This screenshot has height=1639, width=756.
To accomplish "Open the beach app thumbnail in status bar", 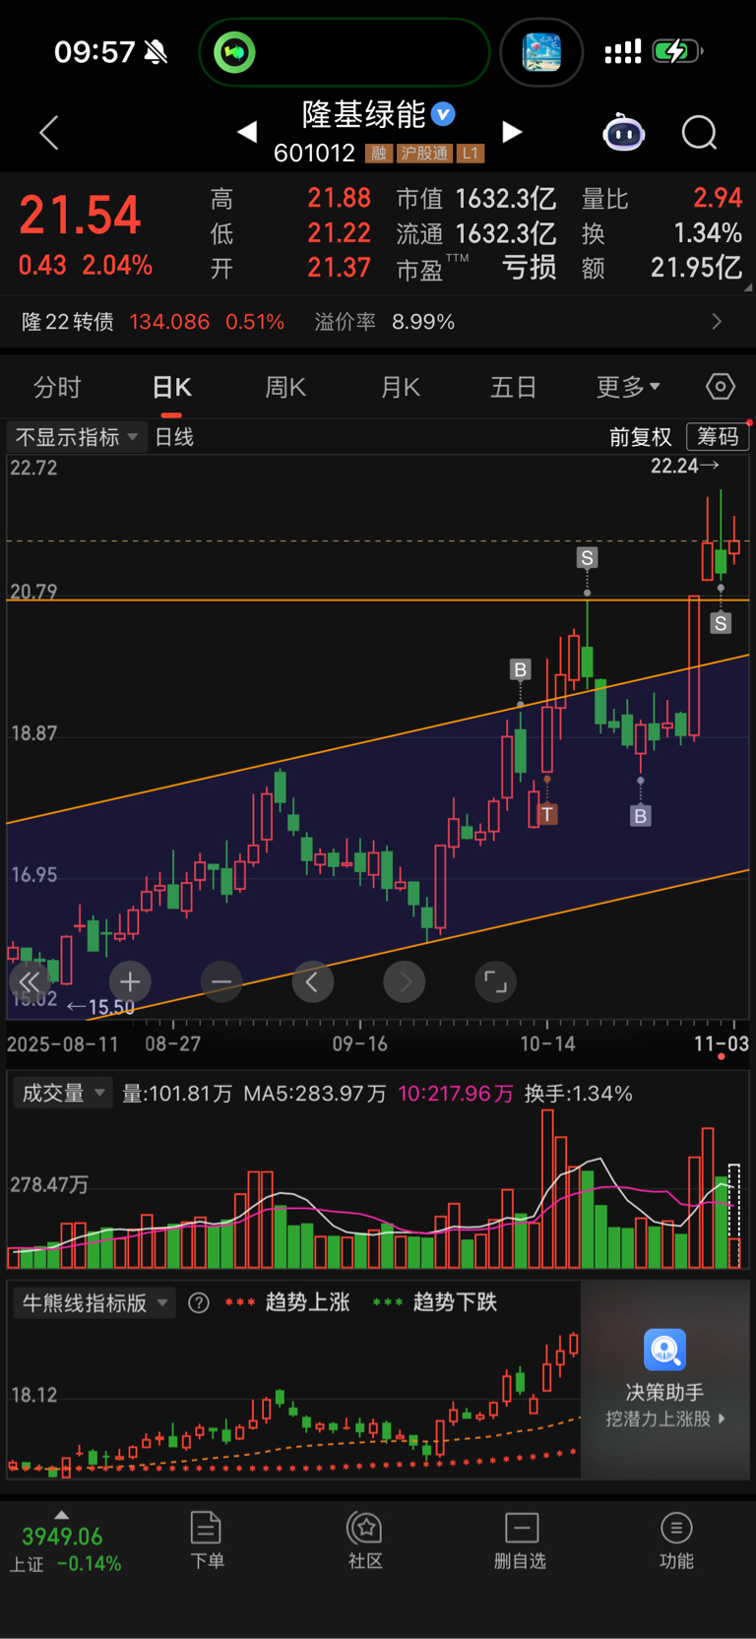I will (541, 51).
